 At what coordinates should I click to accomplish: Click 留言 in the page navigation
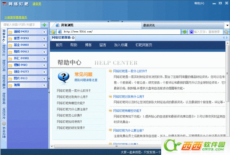tap(103, 45)
